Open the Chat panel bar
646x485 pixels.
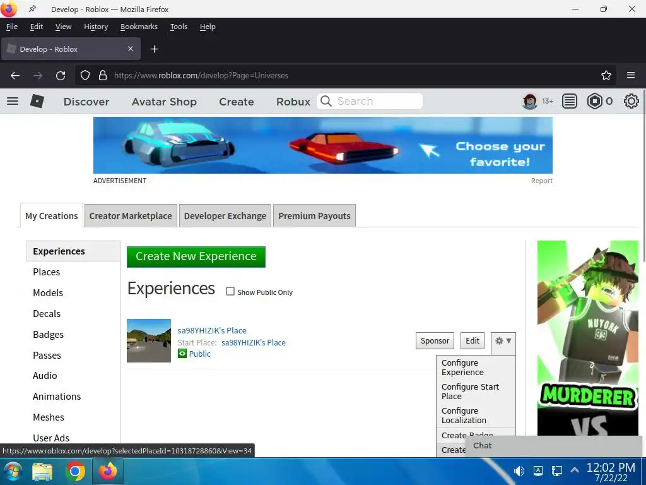(554, 445)
